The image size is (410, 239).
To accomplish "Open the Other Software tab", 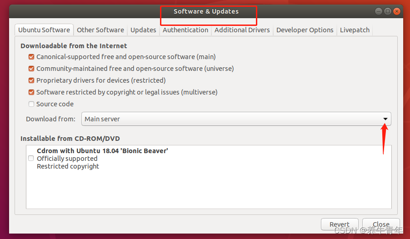I will 100,30.
